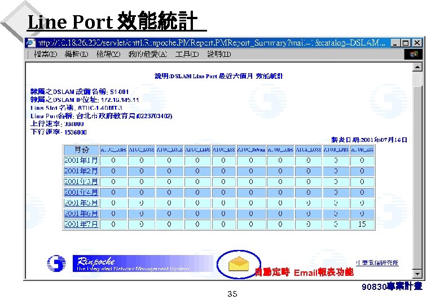Click the Rinpoche network management banner

coord(143,263)
